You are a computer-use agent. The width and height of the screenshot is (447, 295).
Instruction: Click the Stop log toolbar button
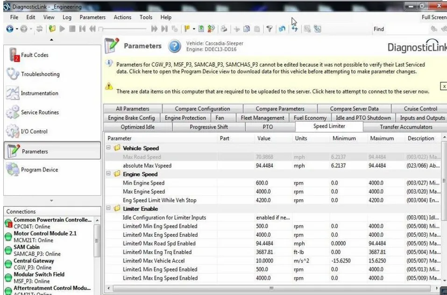pos(72,29)
